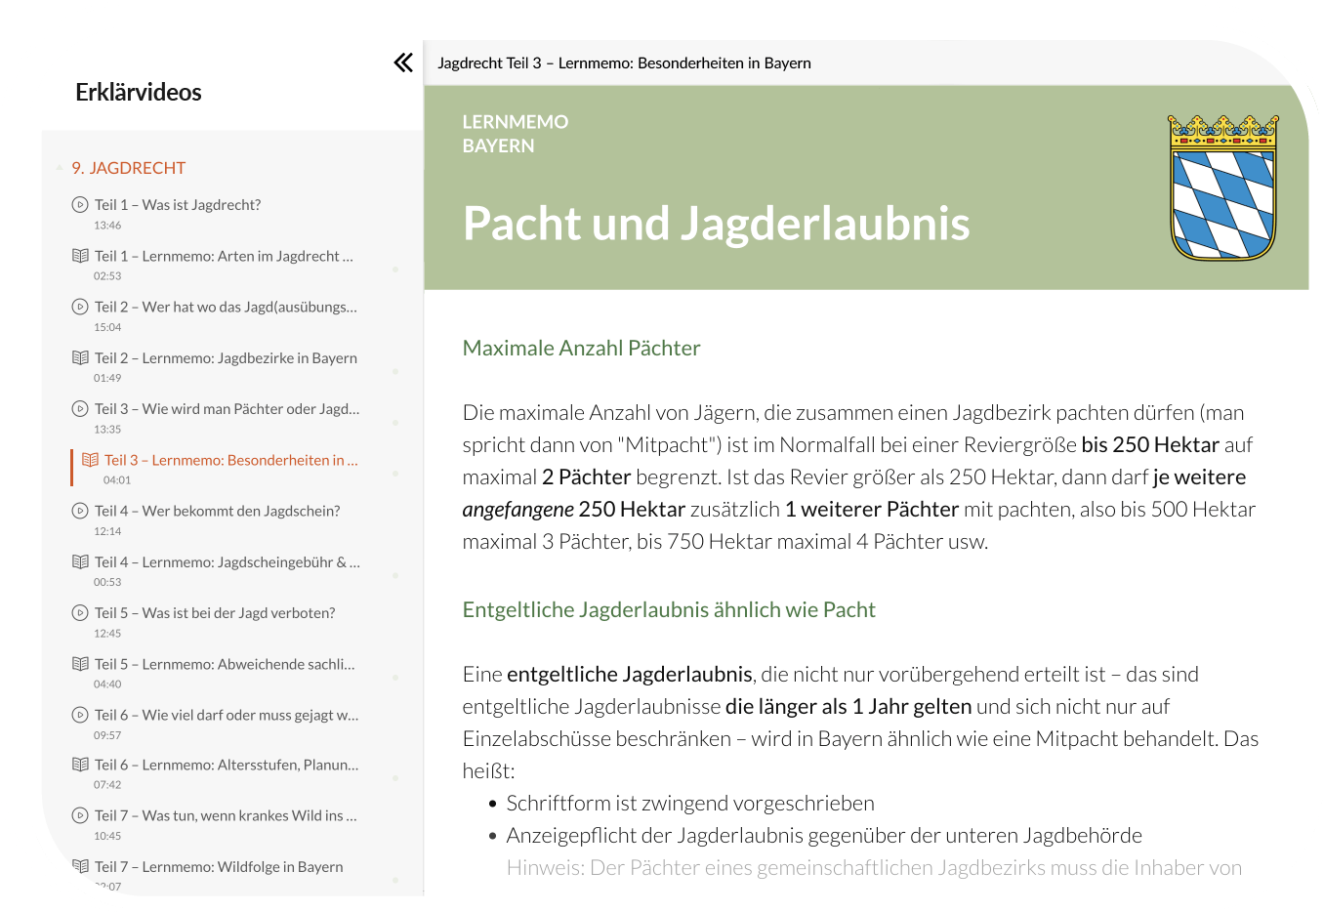Select active Teil 3 – Lernmemo: Besonderheiten in …
Screen dimensions: 1324x912
coord(231,460)
